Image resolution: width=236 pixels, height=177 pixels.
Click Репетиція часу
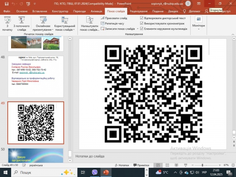(112, 24)
